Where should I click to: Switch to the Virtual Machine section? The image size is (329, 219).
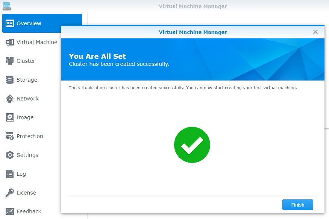tap(36, 42)
